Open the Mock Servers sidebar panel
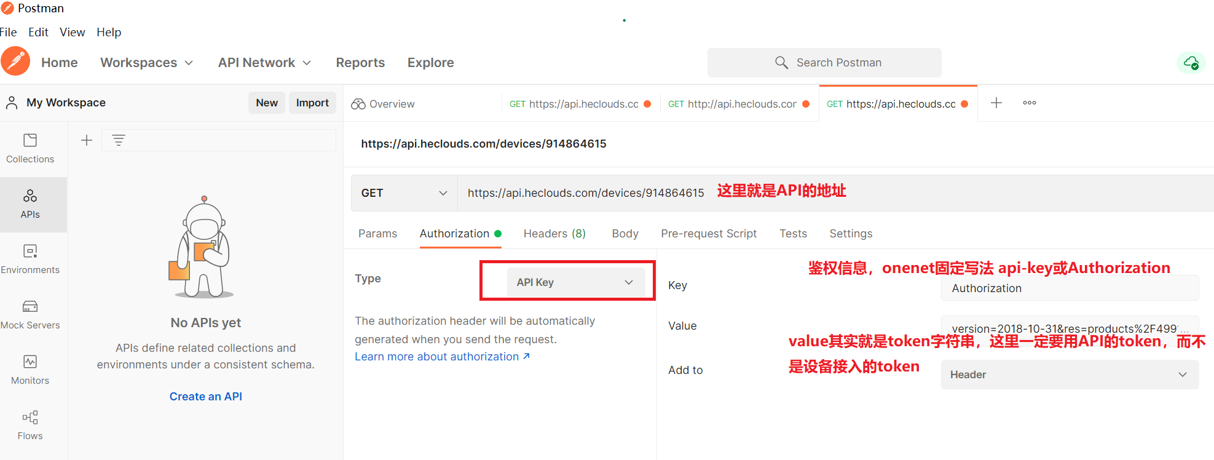This screenshot has height=460, width=1214. (x=30, y=314)
